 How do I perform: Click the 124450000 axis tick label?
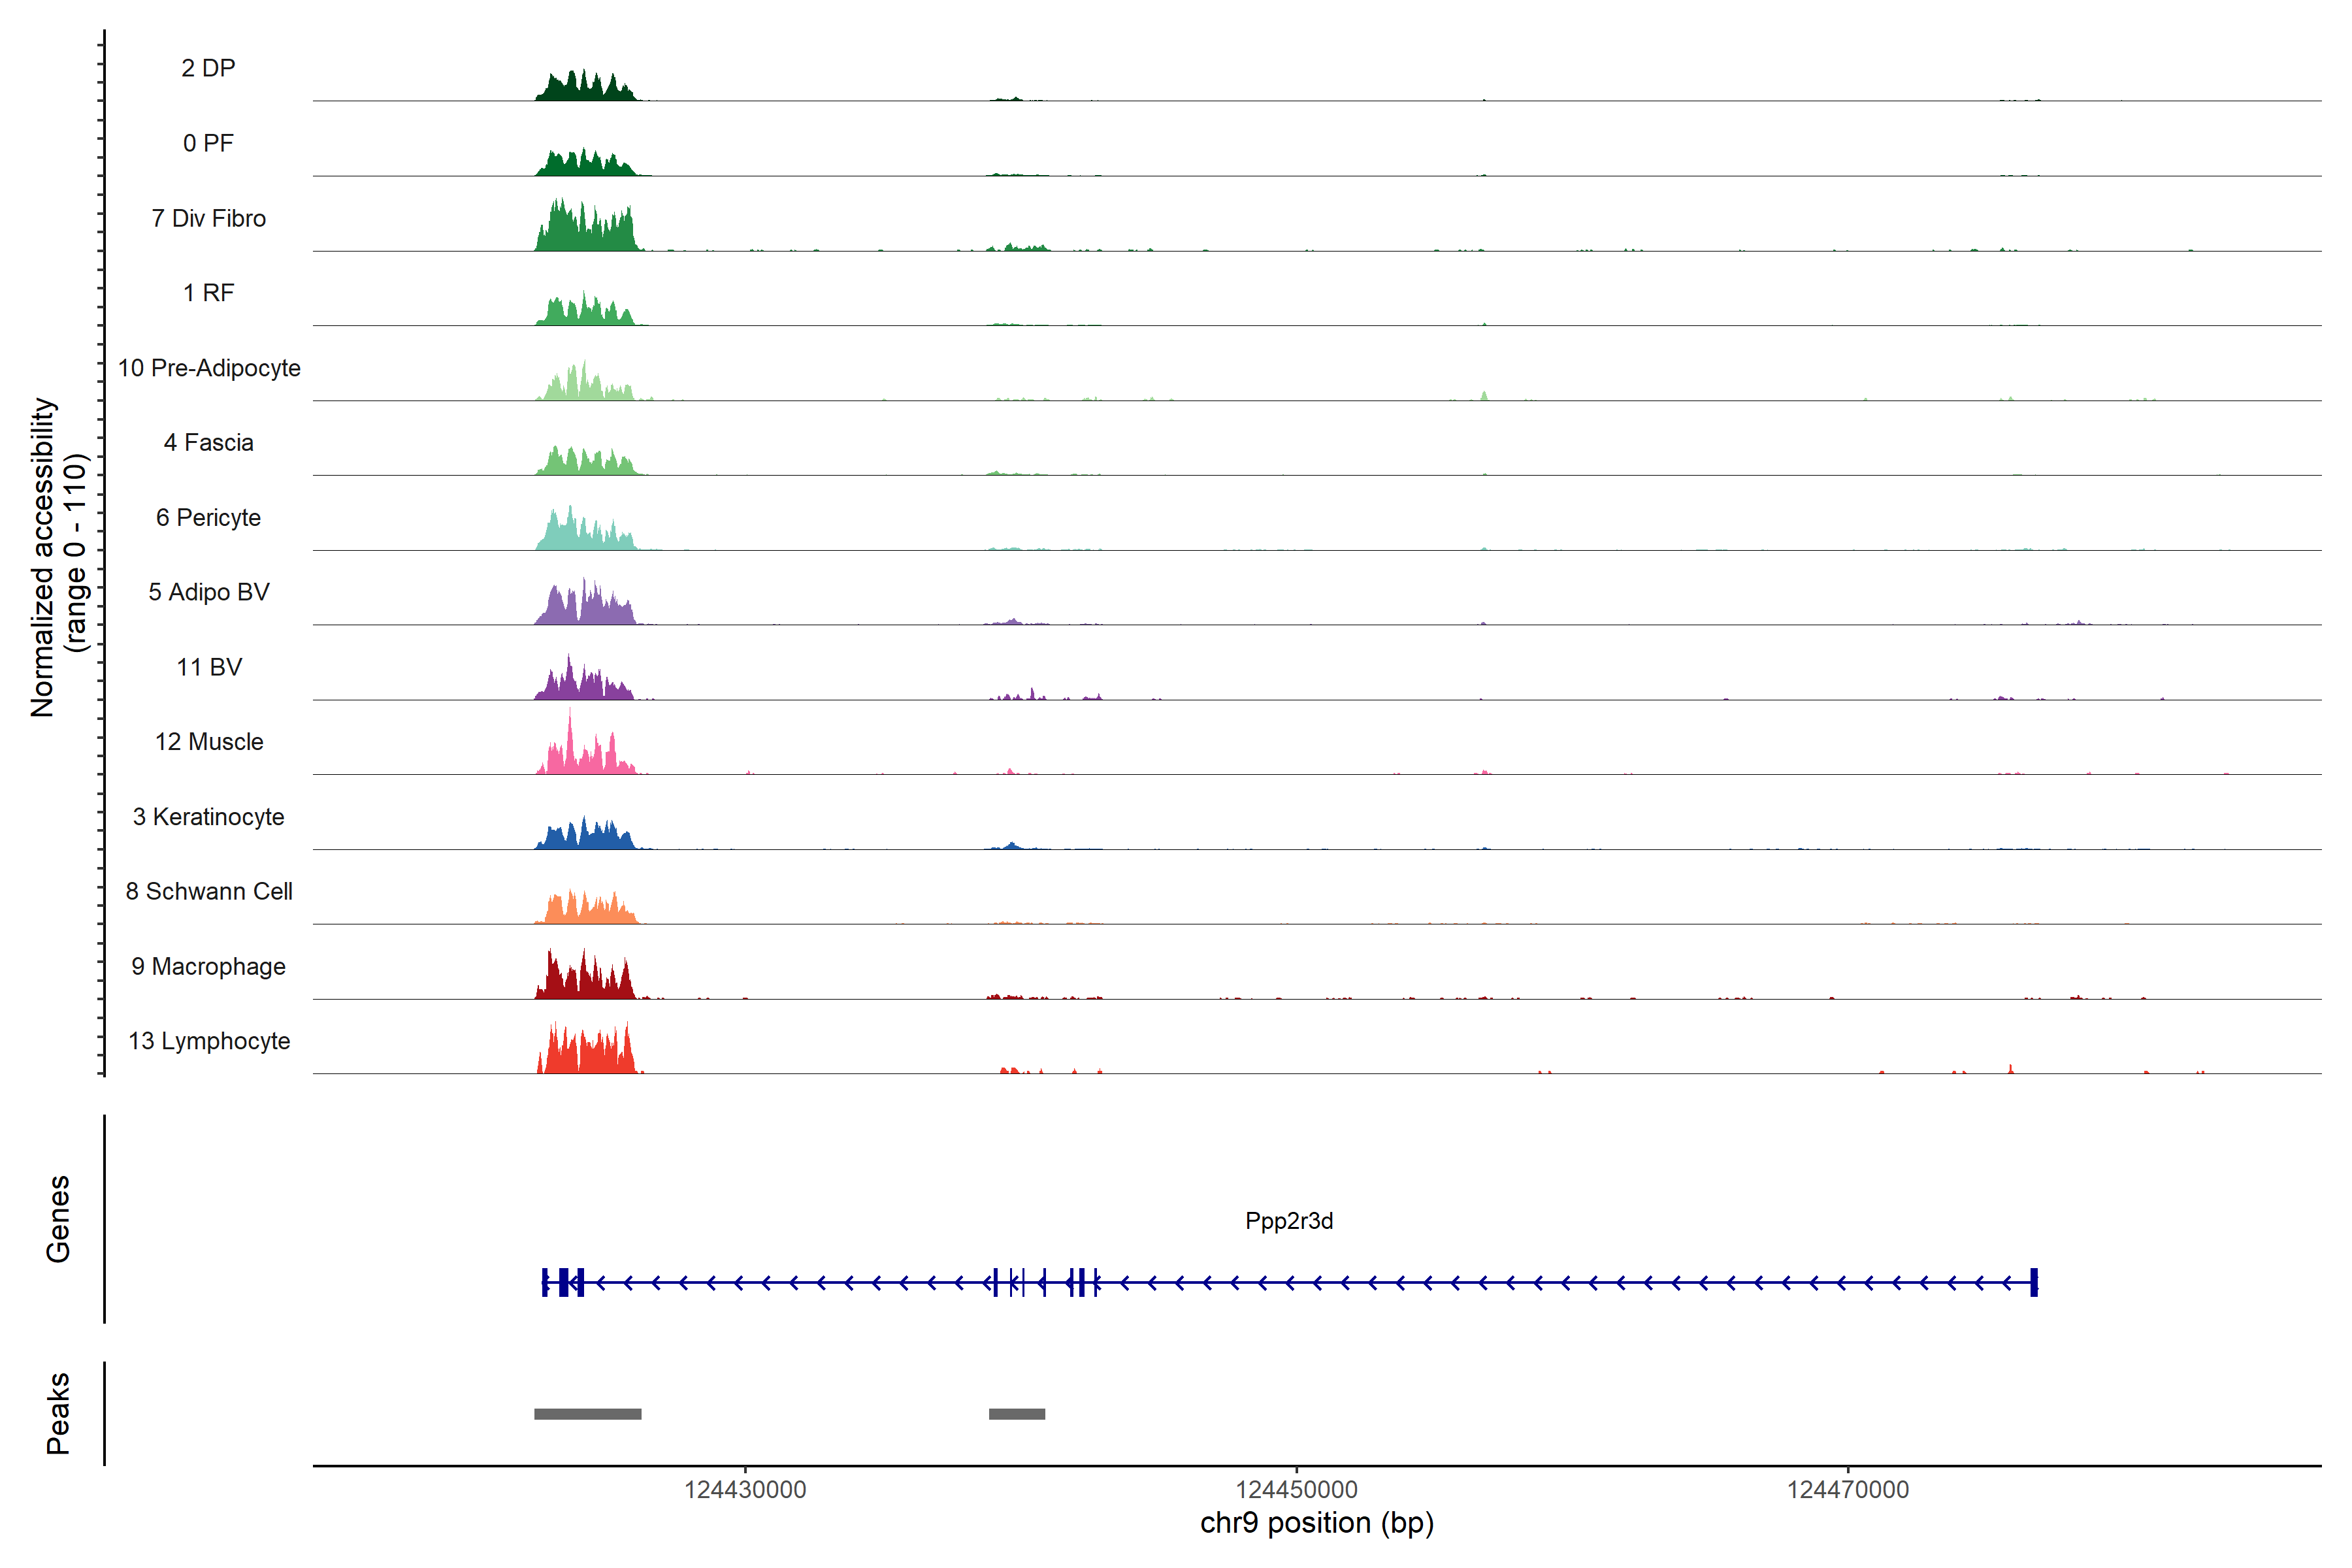point(1296,1490)
